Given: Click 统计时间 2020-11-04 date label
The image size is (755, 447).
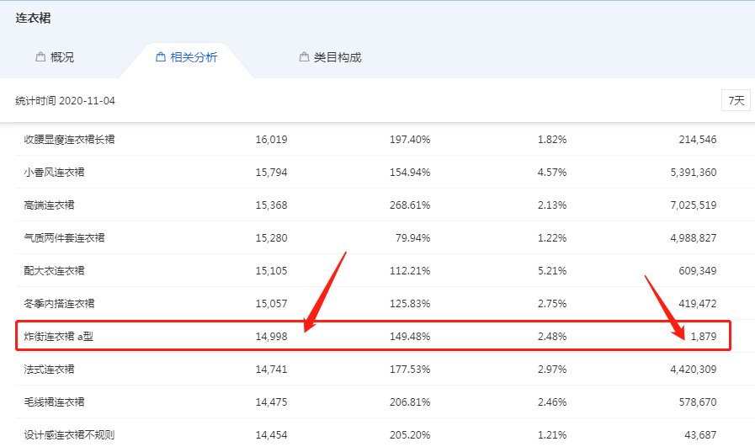Looking at the screenshot, I should (65, 101).
